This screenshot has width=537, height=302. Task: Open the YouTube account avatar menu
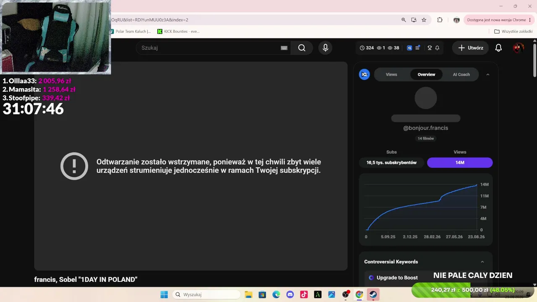[x=519, y=48]
